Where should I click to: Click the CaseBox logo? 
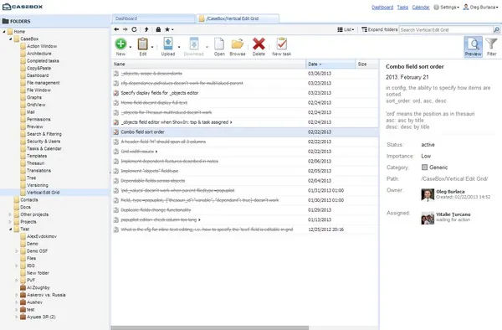pyautogui.click(x=23, y=7)
